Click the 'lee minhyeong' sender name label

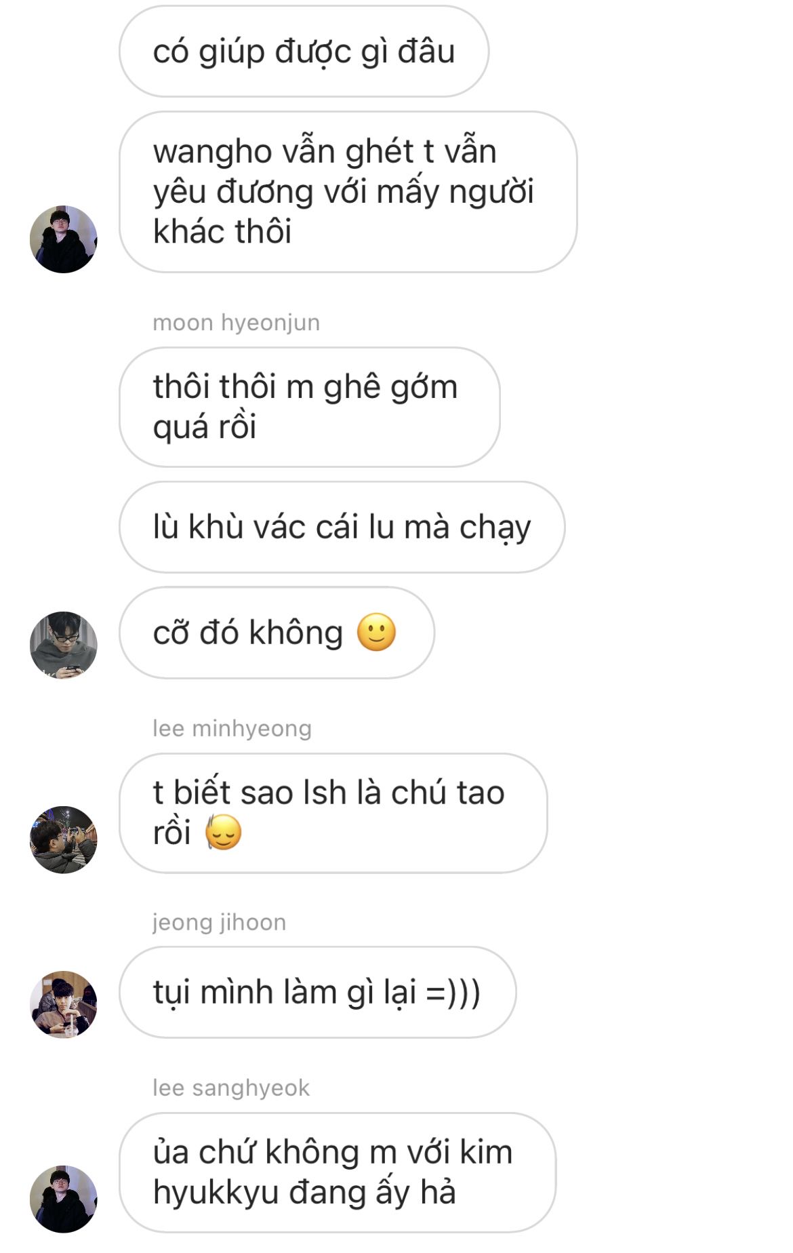click(232, 728)
